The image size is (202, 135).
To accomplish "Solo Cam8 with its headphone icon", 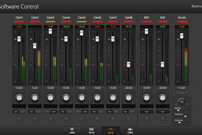I will tap(129, 118).
